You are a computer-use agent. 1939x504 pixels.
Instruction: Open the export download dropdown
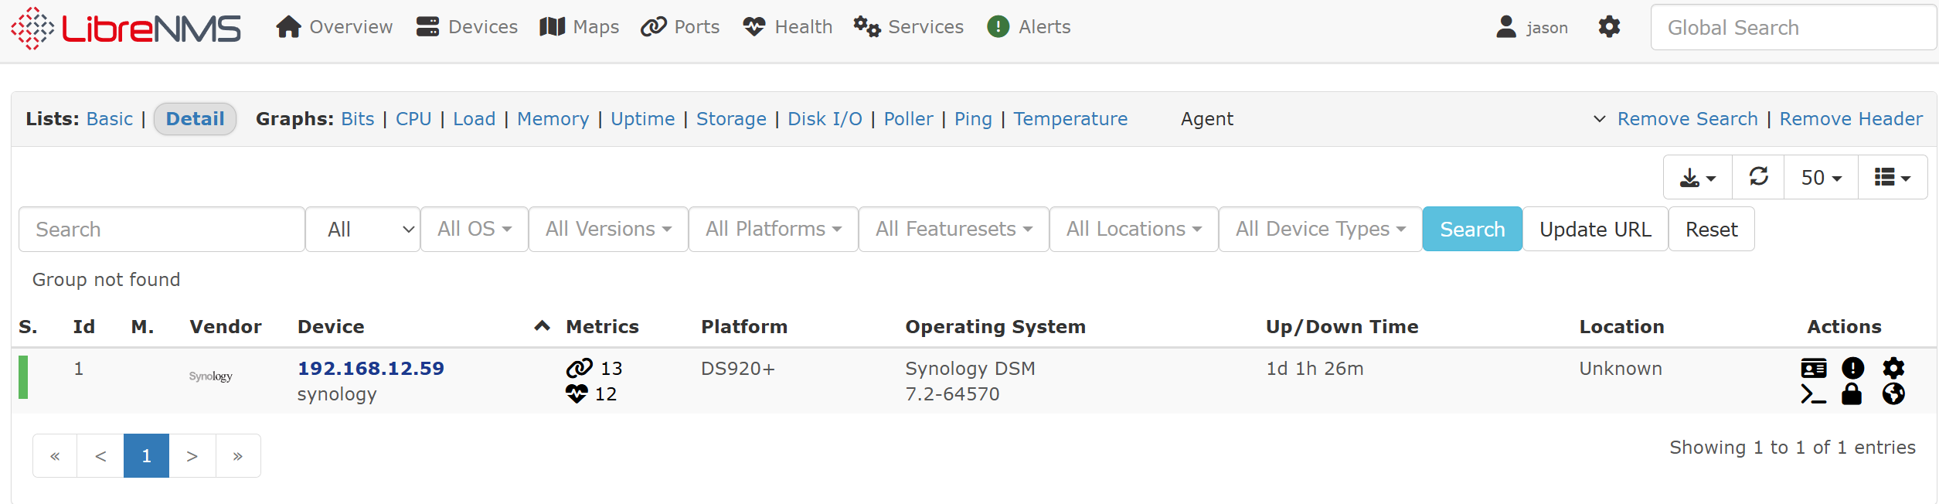pos(1697,177)
